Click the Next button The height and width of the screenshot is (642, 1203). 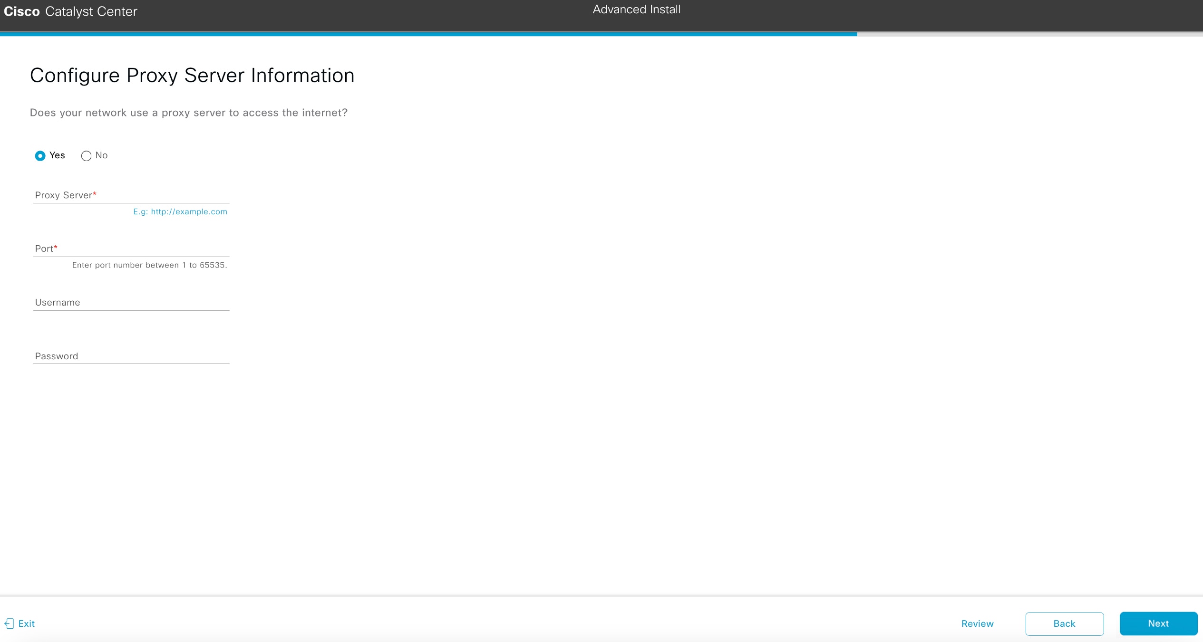click(1159, 623)
